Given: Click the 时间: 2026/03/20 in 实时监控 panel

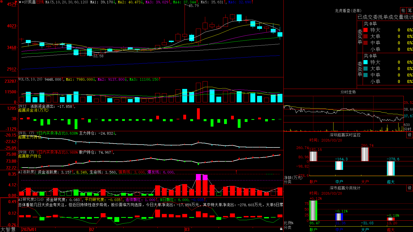Looking at the screenshot, I should pos(326,140).
